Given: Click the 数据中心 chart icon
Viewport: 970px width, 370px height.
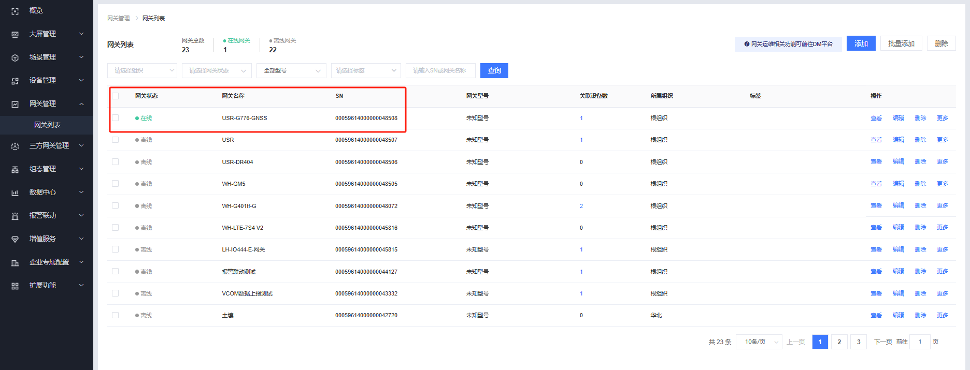Looking at the screenshot, I should pos(15,193).
